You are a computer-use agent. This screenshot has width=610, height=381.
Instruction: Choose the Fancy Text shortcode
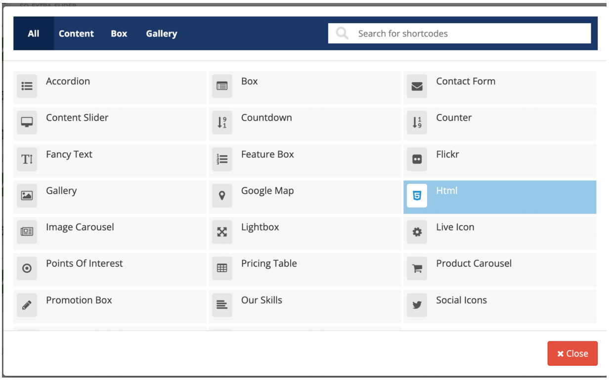click(x=69, y=155)
